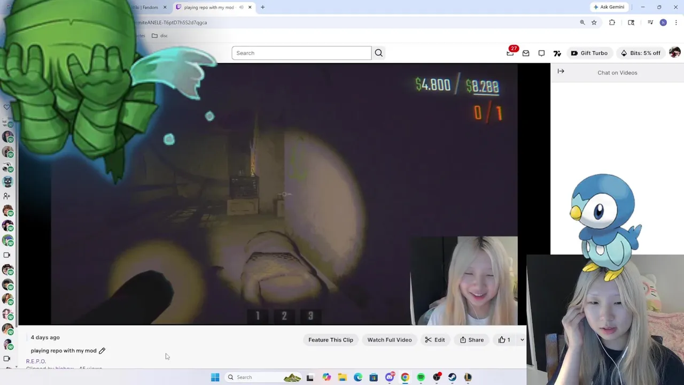The width and height of the screenshot is (684, 385).
Task: Like the clip with thumbs up
Action: (504, 340)
